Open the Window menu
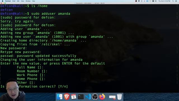The width and height of the screenshot is (179, 101). tap(28, 1)
